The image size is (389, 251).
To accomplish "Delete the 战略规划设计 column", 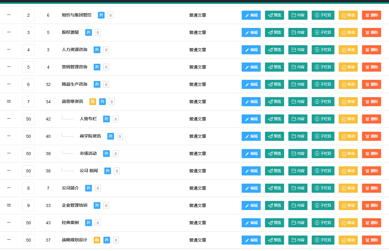I will click(x=371, y=240).
